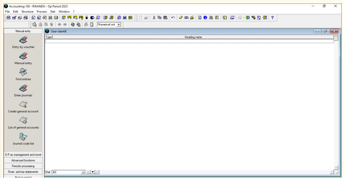This screenshot has width=343, height=178.
Task: Minimize the User-identif. inner window
Action: point(317,31)
